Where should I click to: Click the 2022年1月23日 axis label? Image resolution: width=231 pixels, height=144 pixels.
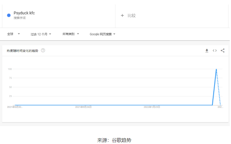click(x=152, y=107)
